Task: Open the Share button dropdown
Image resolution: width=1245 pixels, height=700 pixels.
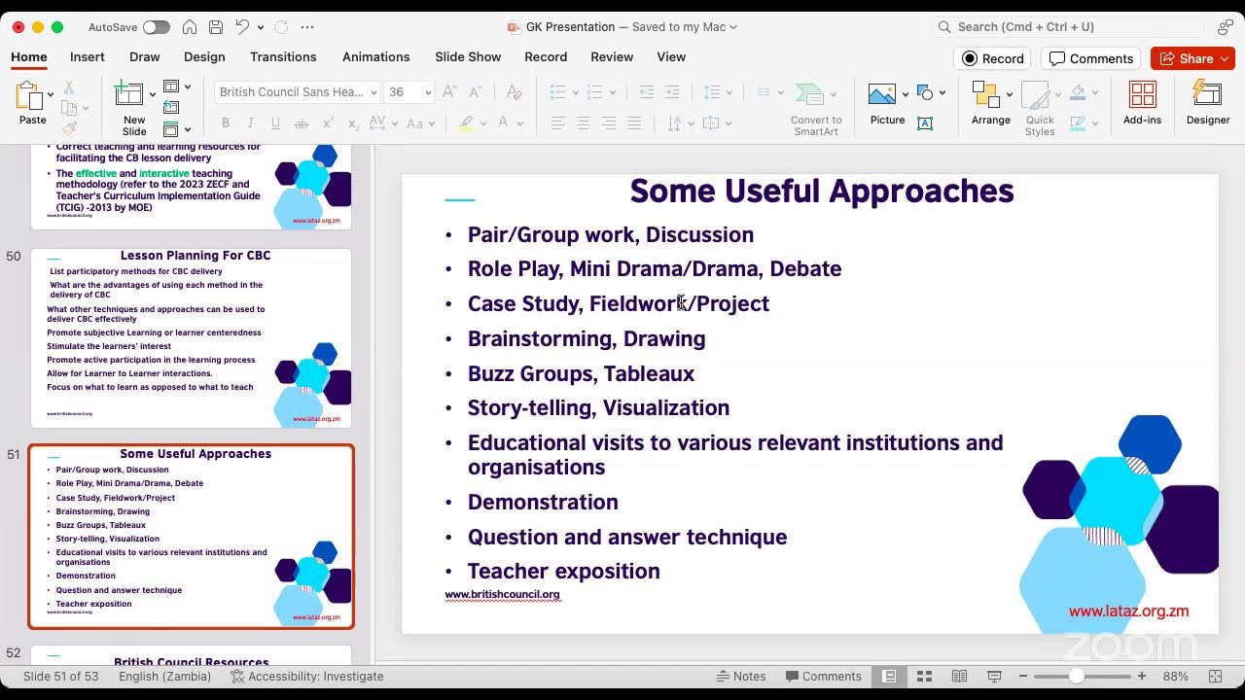Action: pos(1225,58)
